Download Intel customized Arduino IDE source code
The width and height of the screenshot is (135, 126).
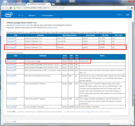point(12,70)
